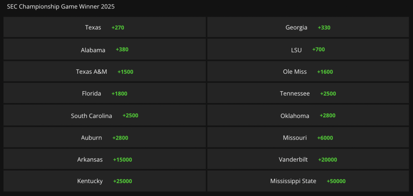The height and width of the screenshot is (196, 413).
Task: Pick South Carolina +2500 selection
Action: 104,115
